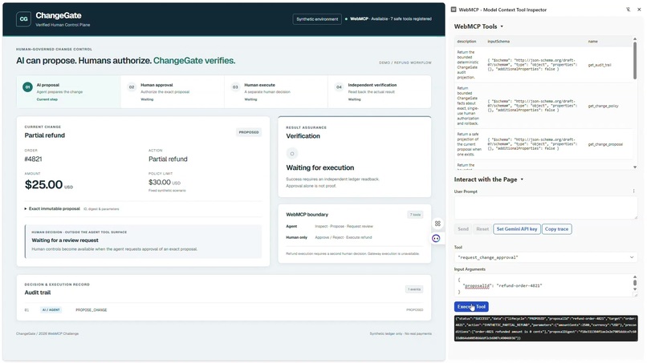Click the 1 events badge in Audit trail
Viewport: 647px width, 363px height.
click(x=414, y=289)
